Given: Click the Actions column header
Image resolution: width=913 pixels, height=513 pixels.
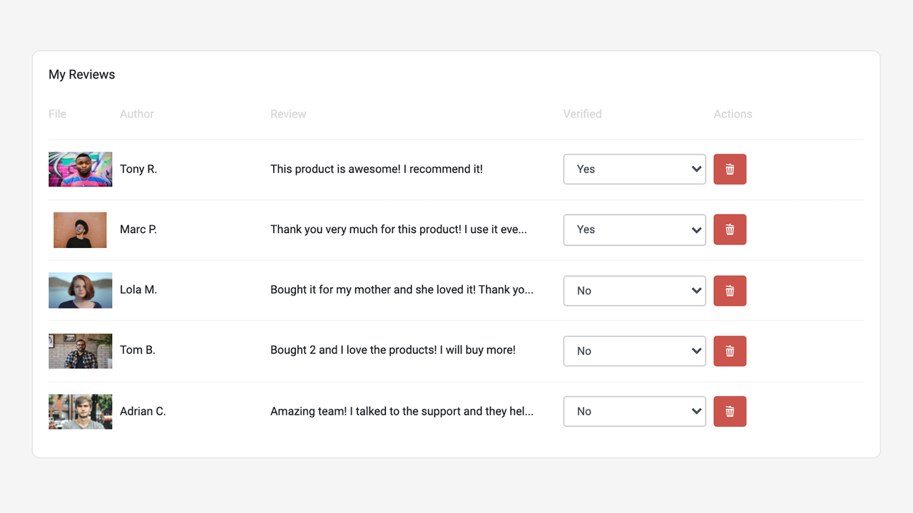Looking at the screenshot, I should tap(733, 113).
